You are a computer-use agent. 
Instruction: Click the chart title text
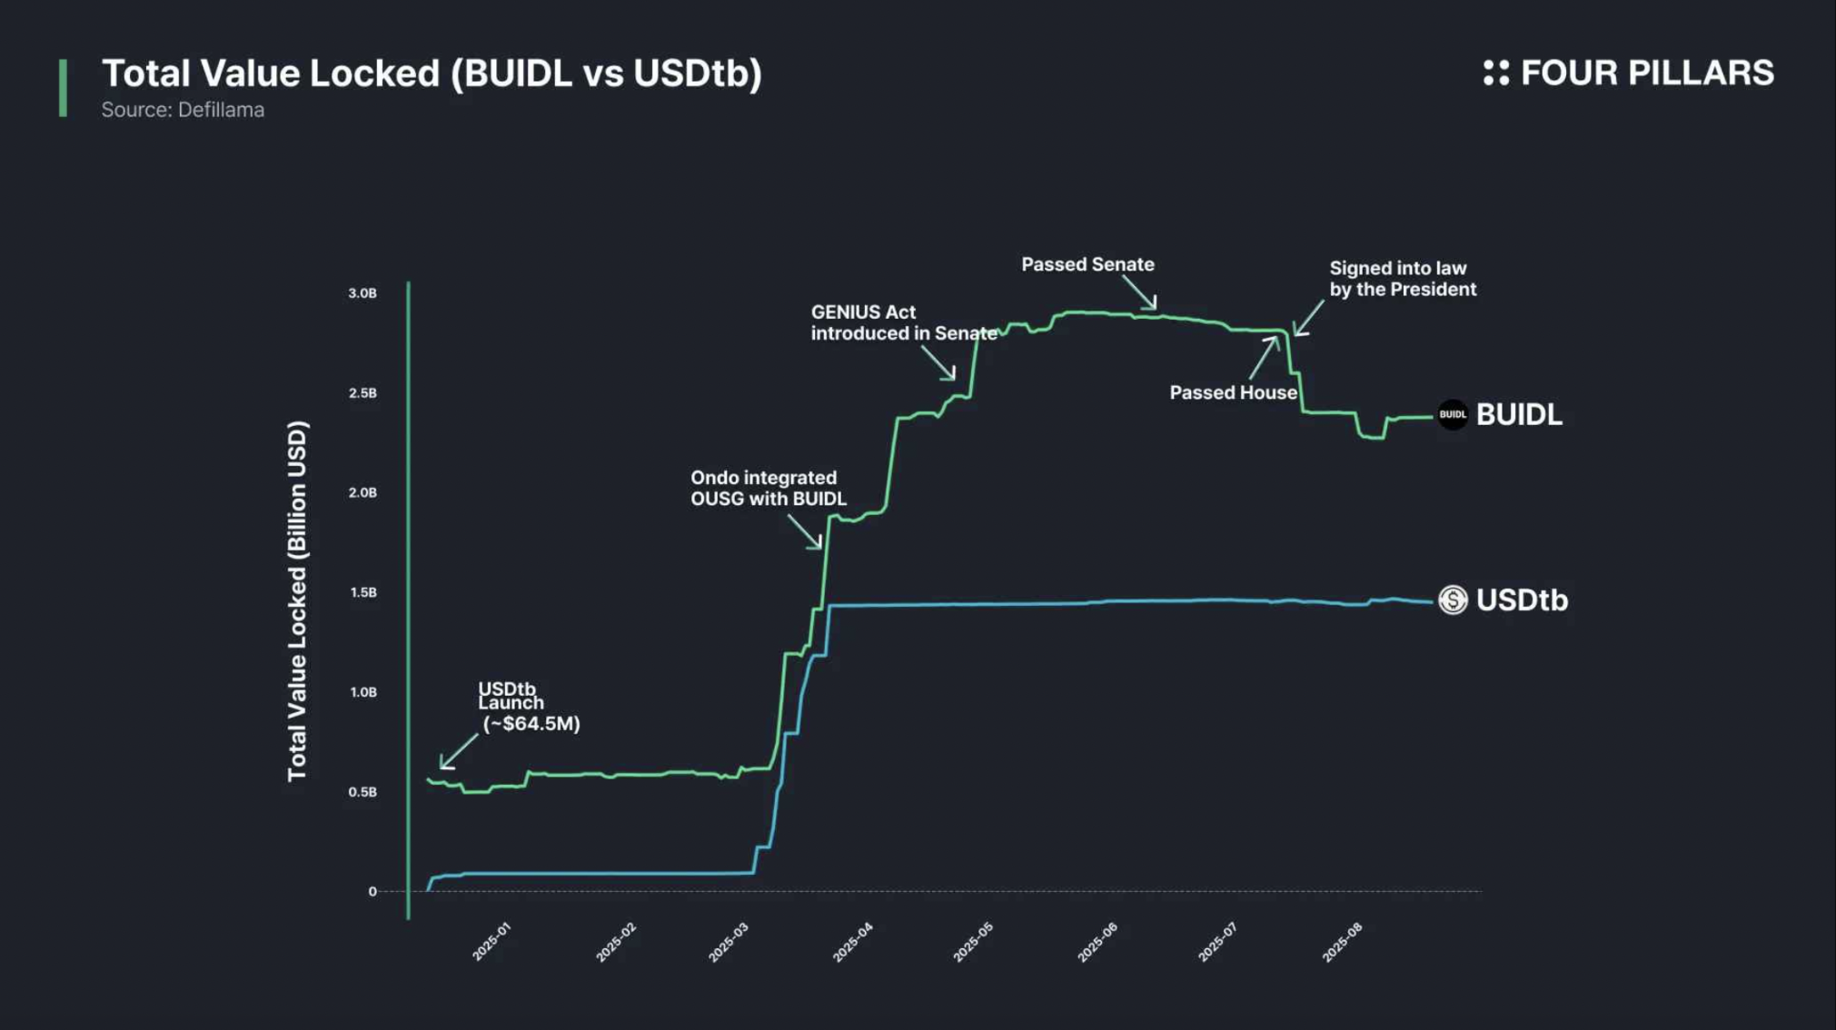click(432, 73)
